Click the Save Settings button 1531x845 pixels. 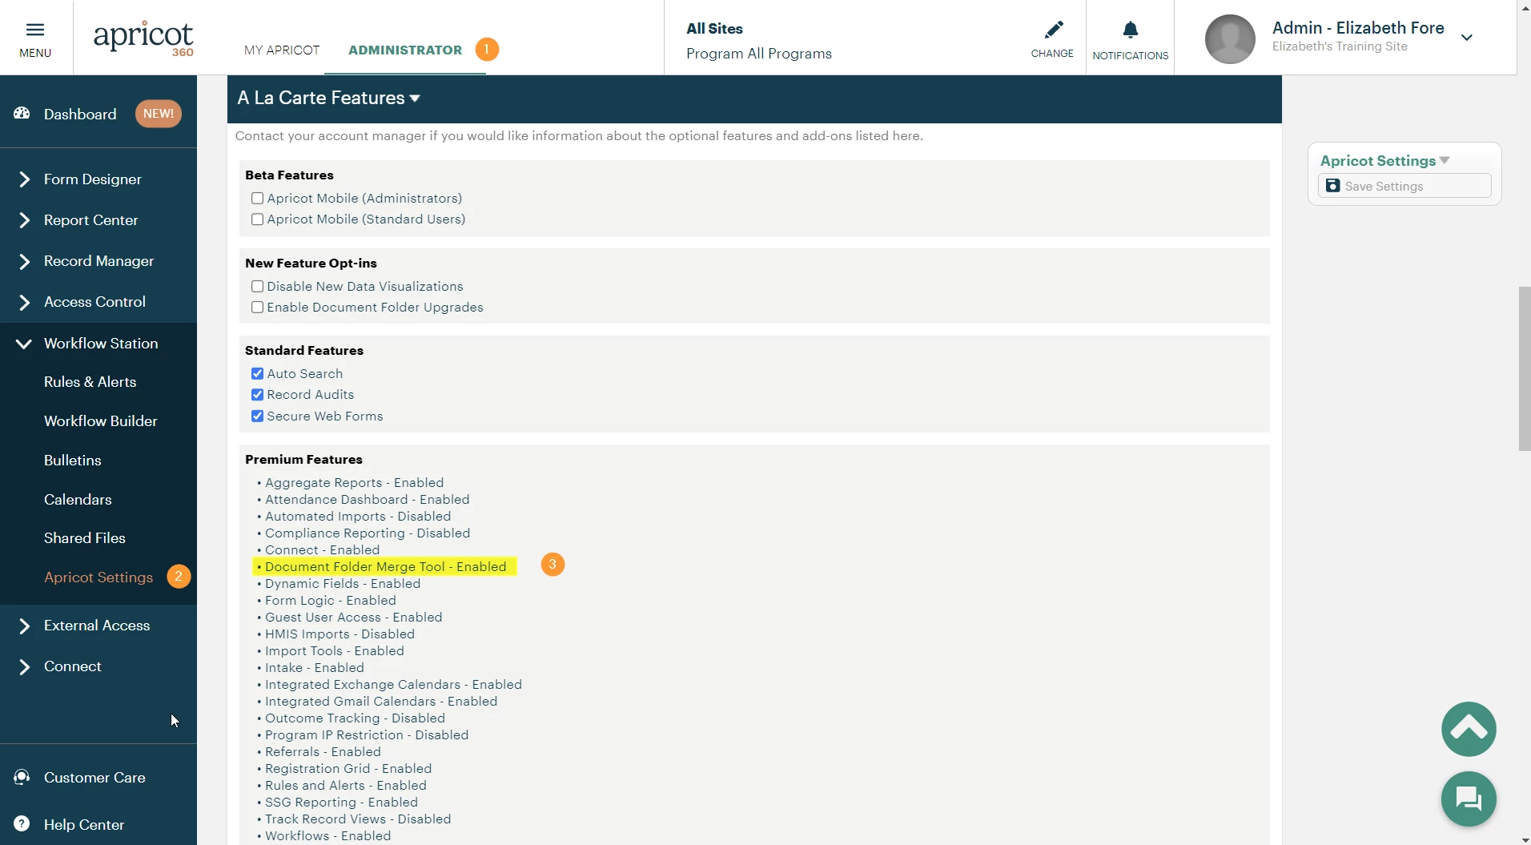(x=1404, y=186)
